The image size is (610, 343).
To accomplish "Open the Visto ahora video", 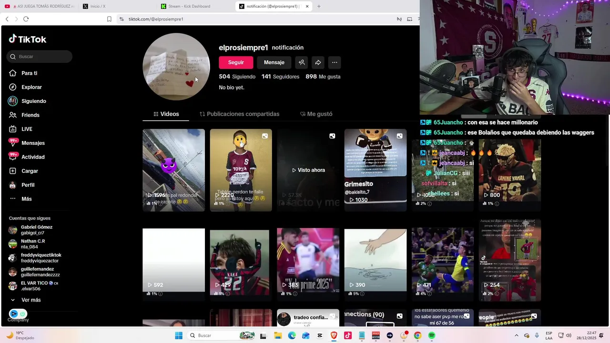I will pos(308,170).
